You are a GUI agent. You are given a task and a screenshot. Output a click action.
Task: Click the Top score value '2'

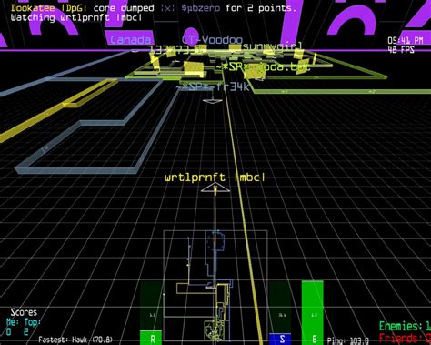26,331
